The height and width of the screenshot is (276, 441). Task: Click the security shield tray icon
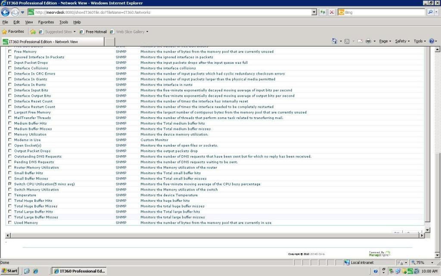(x=404, y=271)
